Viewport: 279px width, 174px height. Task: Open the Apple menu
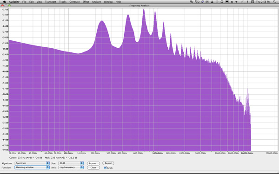pyautogui.click(x=5, y=2)
